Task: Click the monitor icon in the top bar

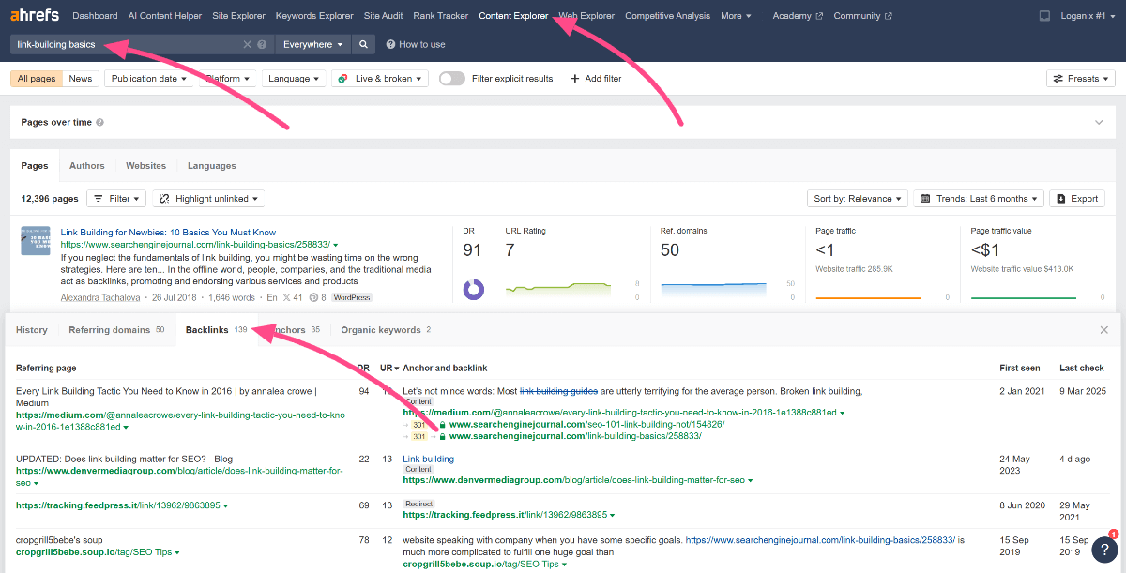Action: [1045, 16]
